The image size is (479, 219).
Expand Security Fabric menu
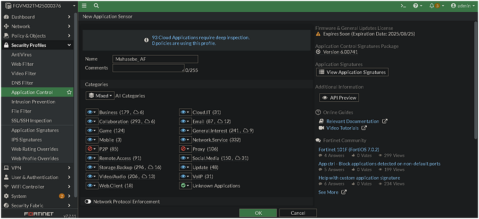[x=37, y=206]
